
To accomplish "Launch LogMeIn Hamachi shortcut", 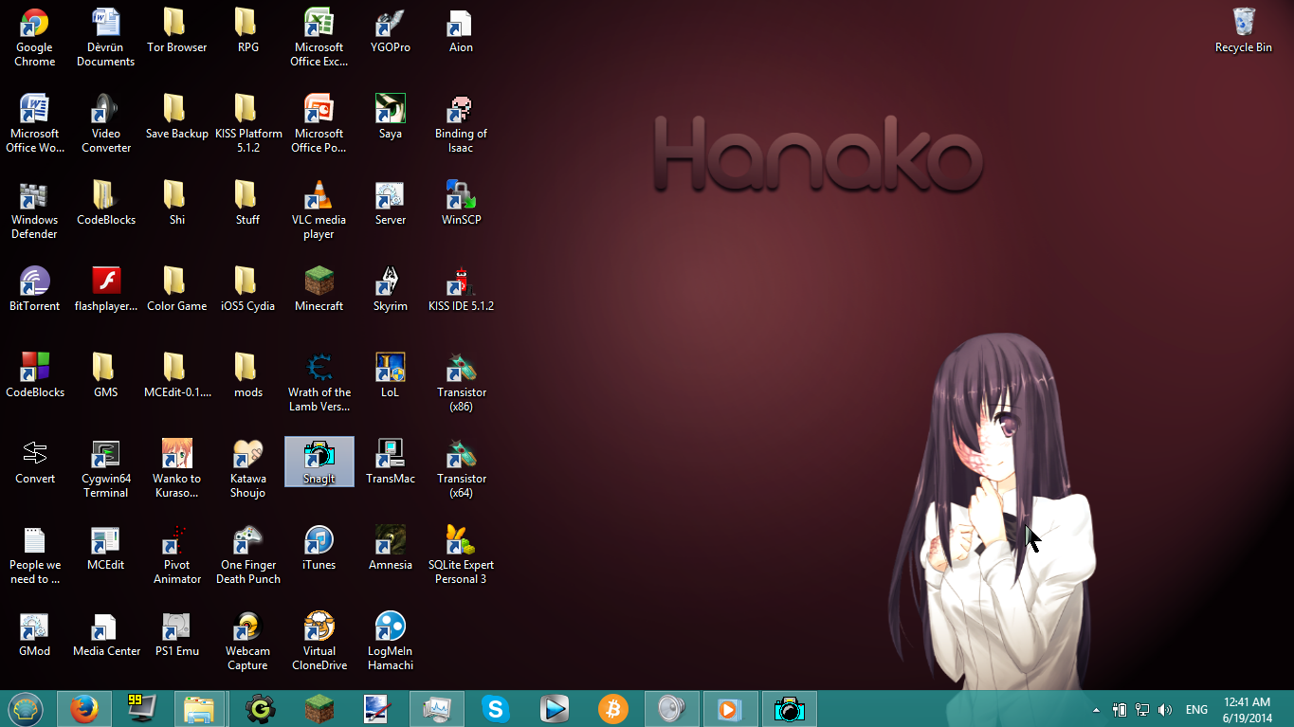I will coord(391,642).
